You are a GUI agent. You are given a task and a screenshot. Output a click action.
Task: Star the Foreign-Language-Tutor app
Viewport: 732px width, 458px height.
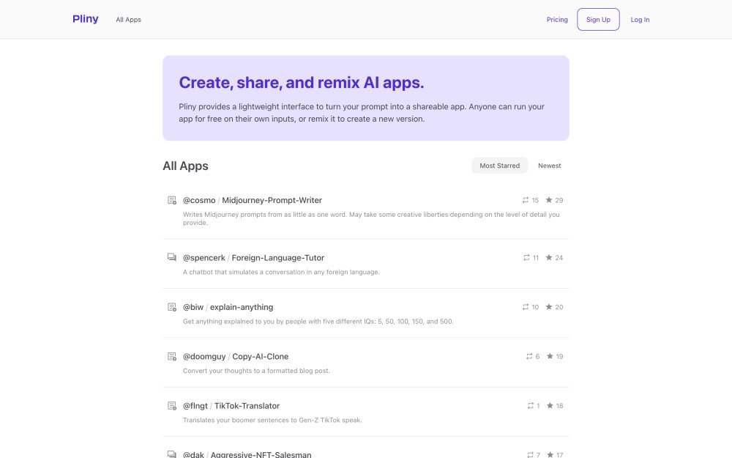coord(549,258)
